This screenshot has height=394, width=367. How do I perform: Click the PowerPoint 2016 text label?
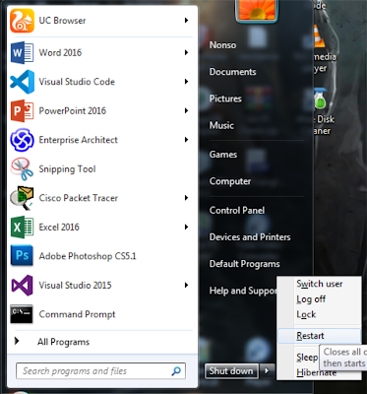click(72, 110)
